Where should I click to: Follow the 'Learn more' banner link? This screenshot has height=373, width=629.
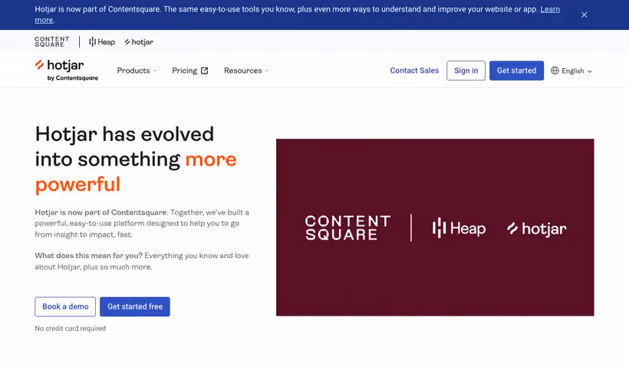pyautogui.click(x=550, y=9)
